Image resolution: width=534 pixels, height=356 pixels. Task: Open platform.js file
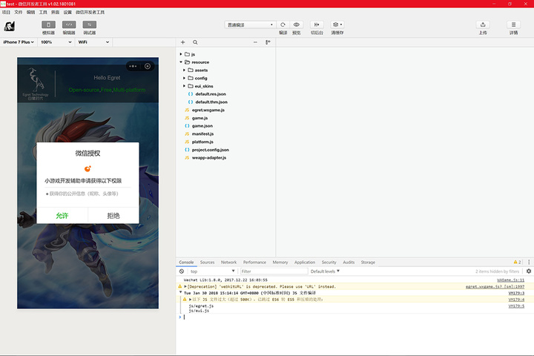click(202, 142)
